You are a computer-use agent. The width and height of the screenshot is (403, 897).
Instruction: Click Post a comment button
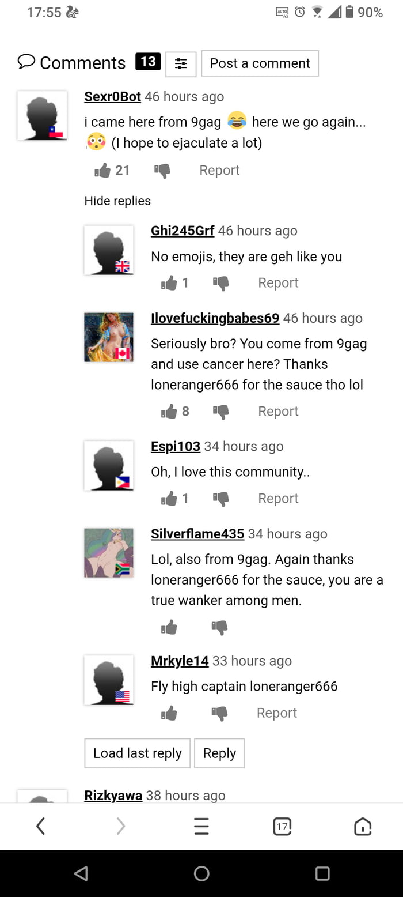[260, 63]
